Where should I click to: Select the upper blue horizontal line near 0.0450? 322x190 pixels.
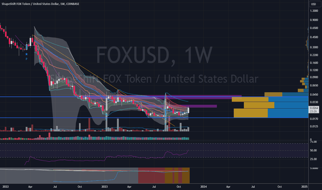click(154, 96)
